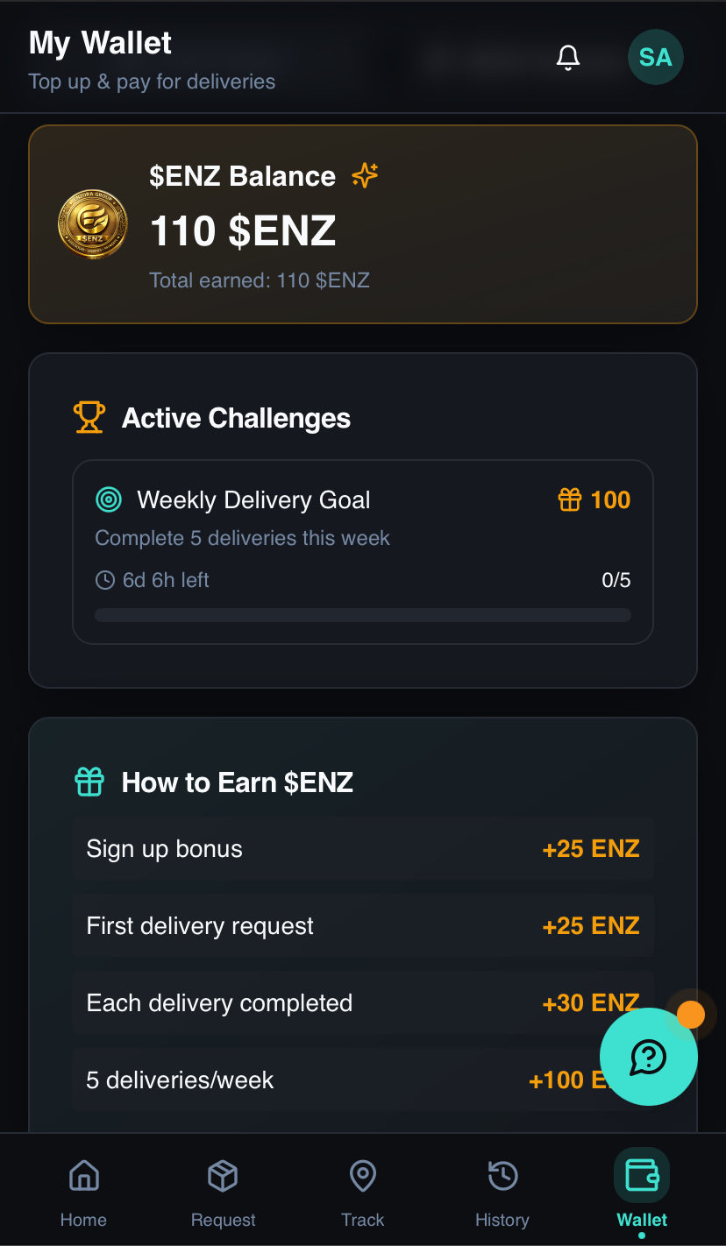Screen dimensions: 726x1246
Task: Select the First delivery request row
Action: (x=362, y=926)
